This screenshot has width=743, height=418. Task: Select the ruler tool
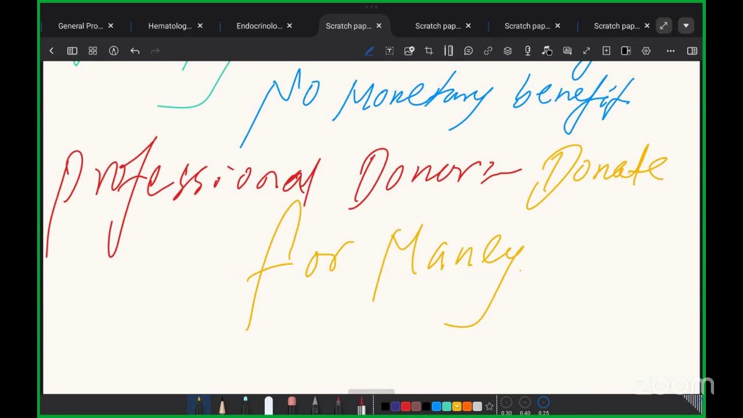(x=449, y=51)
